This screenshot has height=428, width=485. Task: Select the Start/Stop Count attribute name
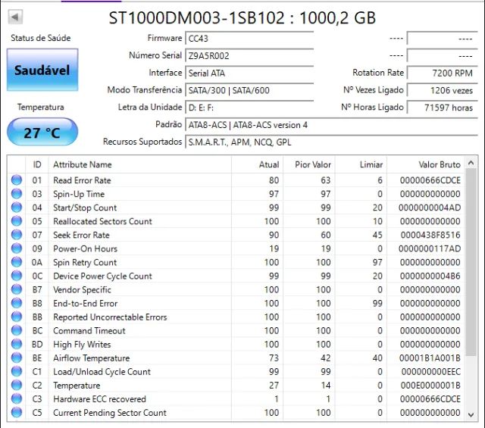point(85,208)
